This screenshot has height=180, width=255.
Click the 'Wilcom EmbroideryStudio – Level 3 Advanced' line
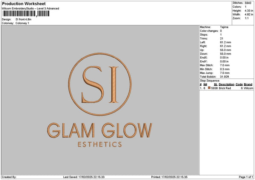(31, 8)
